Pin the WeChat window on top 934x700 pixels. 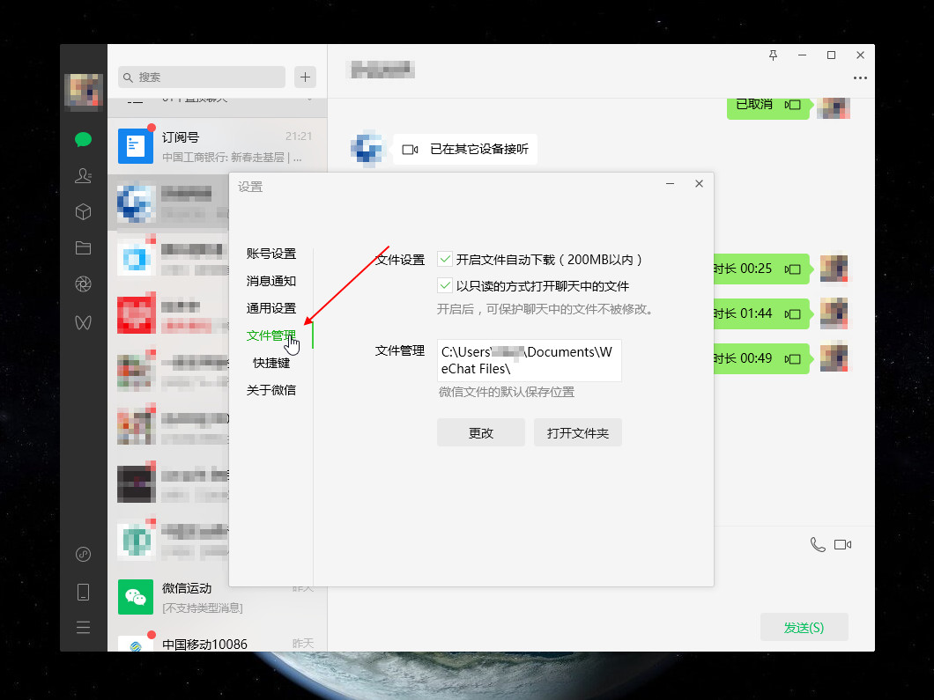click(773, 55)
